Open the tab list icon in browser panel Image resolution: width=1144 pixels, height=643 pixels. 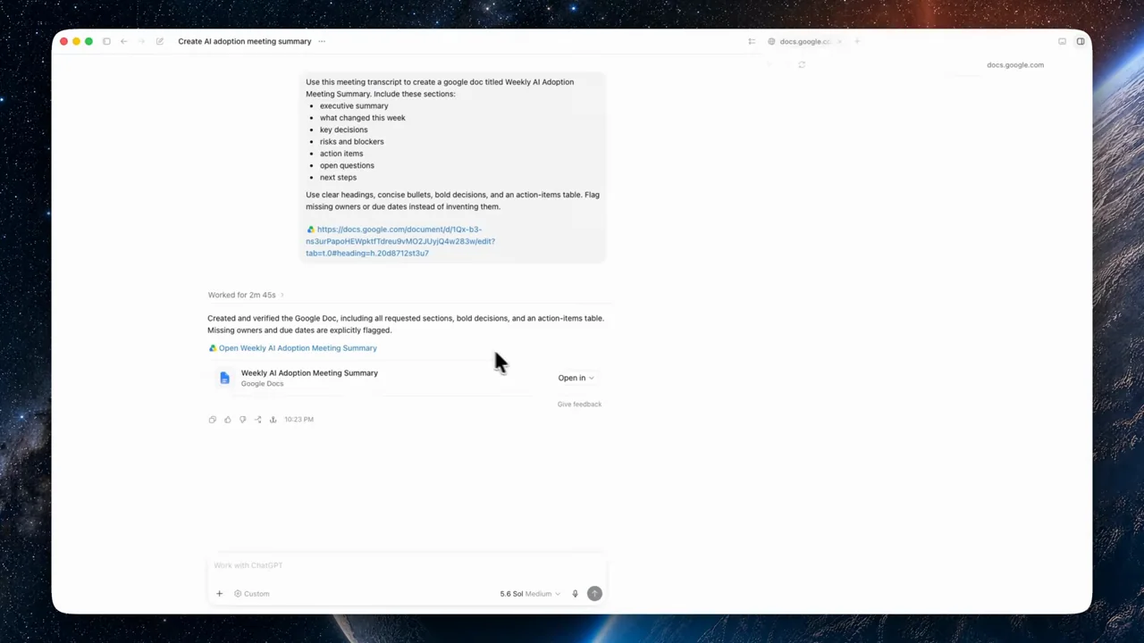point(752,41)
